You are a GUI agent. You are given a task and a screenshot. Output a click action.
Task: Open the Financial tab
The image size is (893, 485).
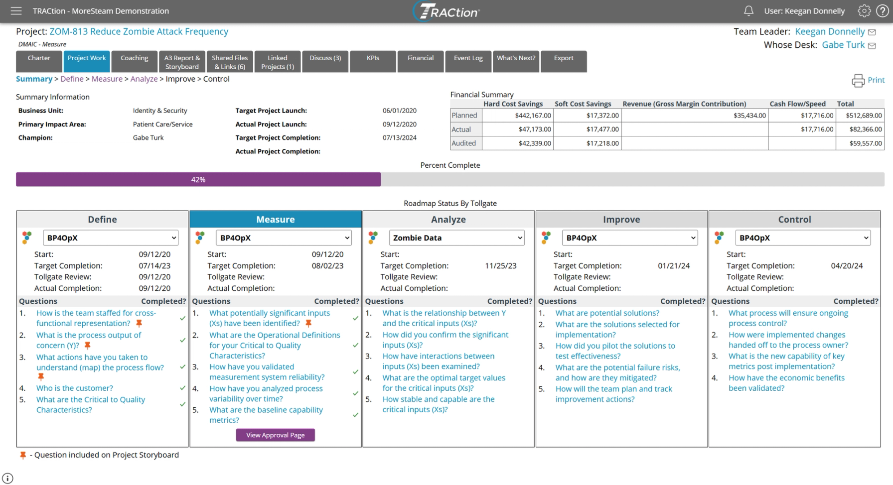tap(421, 62)
